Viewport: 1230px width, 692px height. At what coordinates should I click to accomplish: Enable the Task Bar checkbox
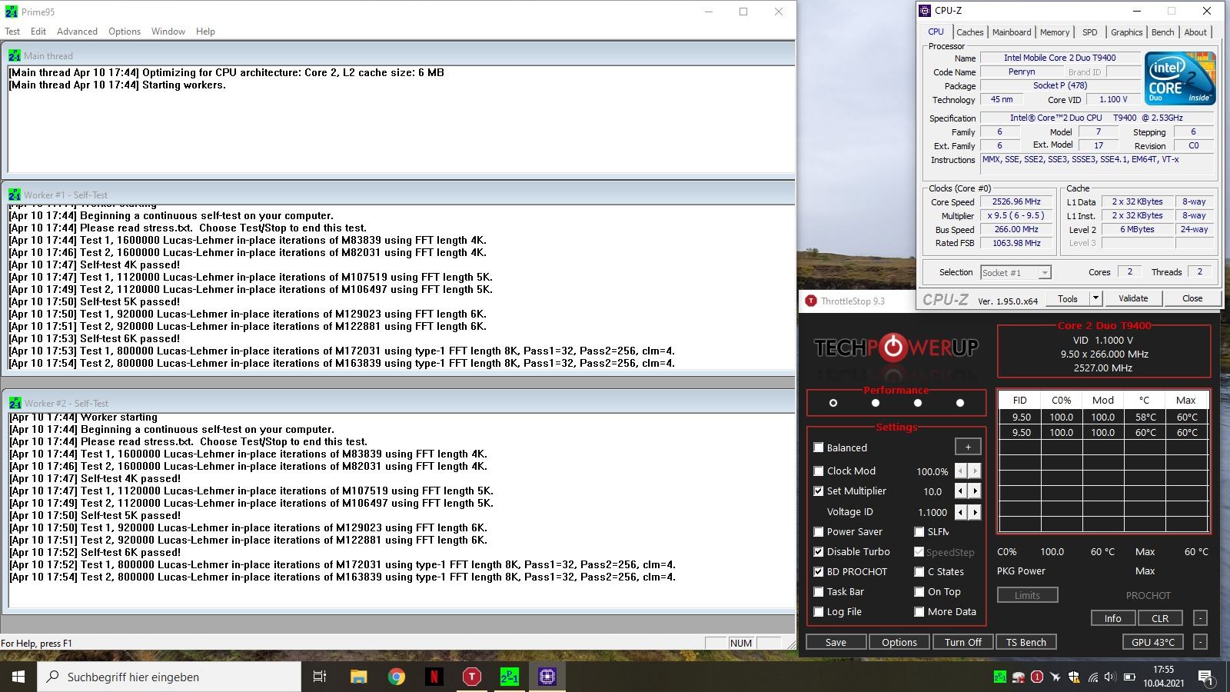[x=819, y=591]
